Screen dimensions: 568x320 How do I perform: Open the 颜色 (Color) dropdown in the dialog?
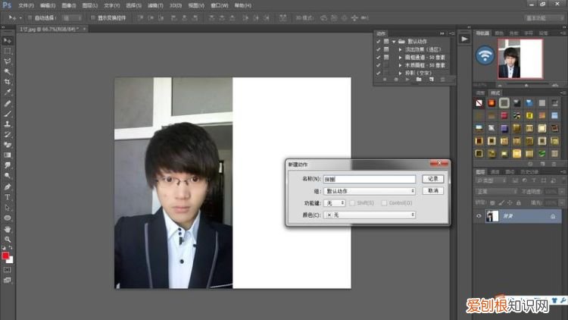(370, 215)
